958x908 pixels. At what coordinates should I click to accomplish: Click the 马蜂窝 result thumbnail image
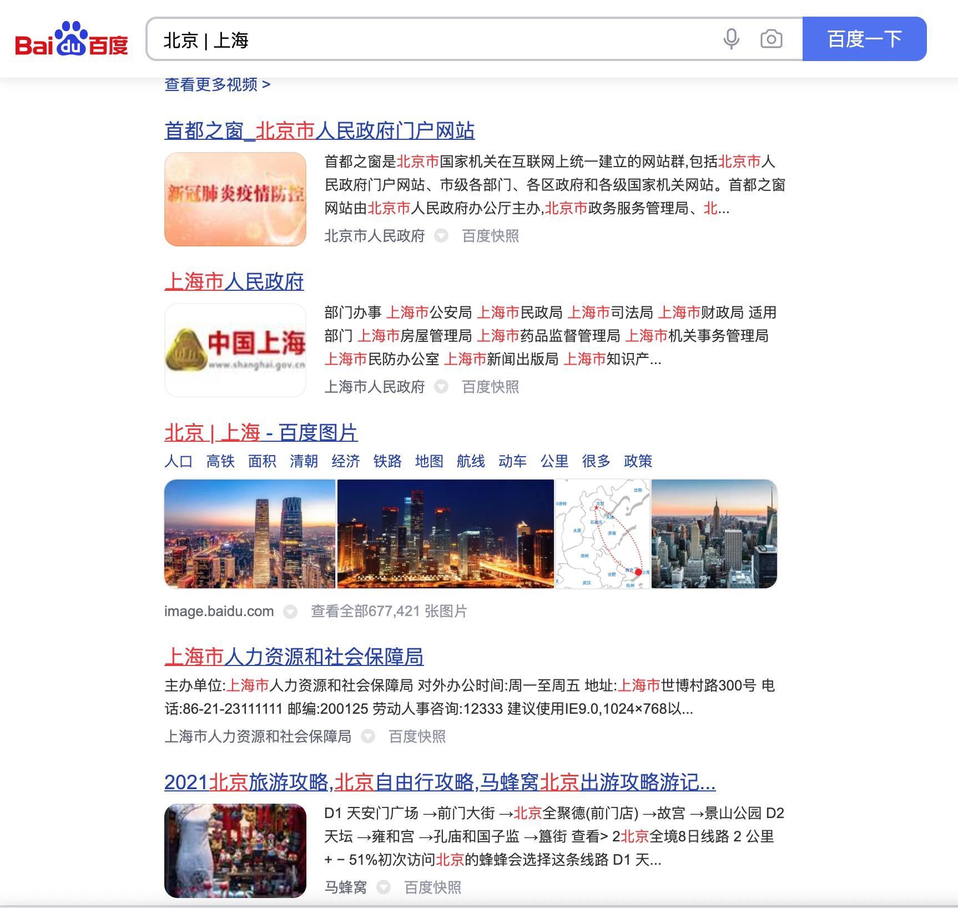click(x=235, y=851)
